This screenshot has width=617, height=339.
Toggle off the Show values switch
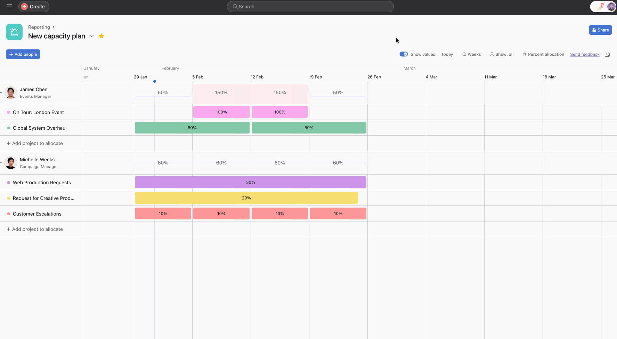404,54
